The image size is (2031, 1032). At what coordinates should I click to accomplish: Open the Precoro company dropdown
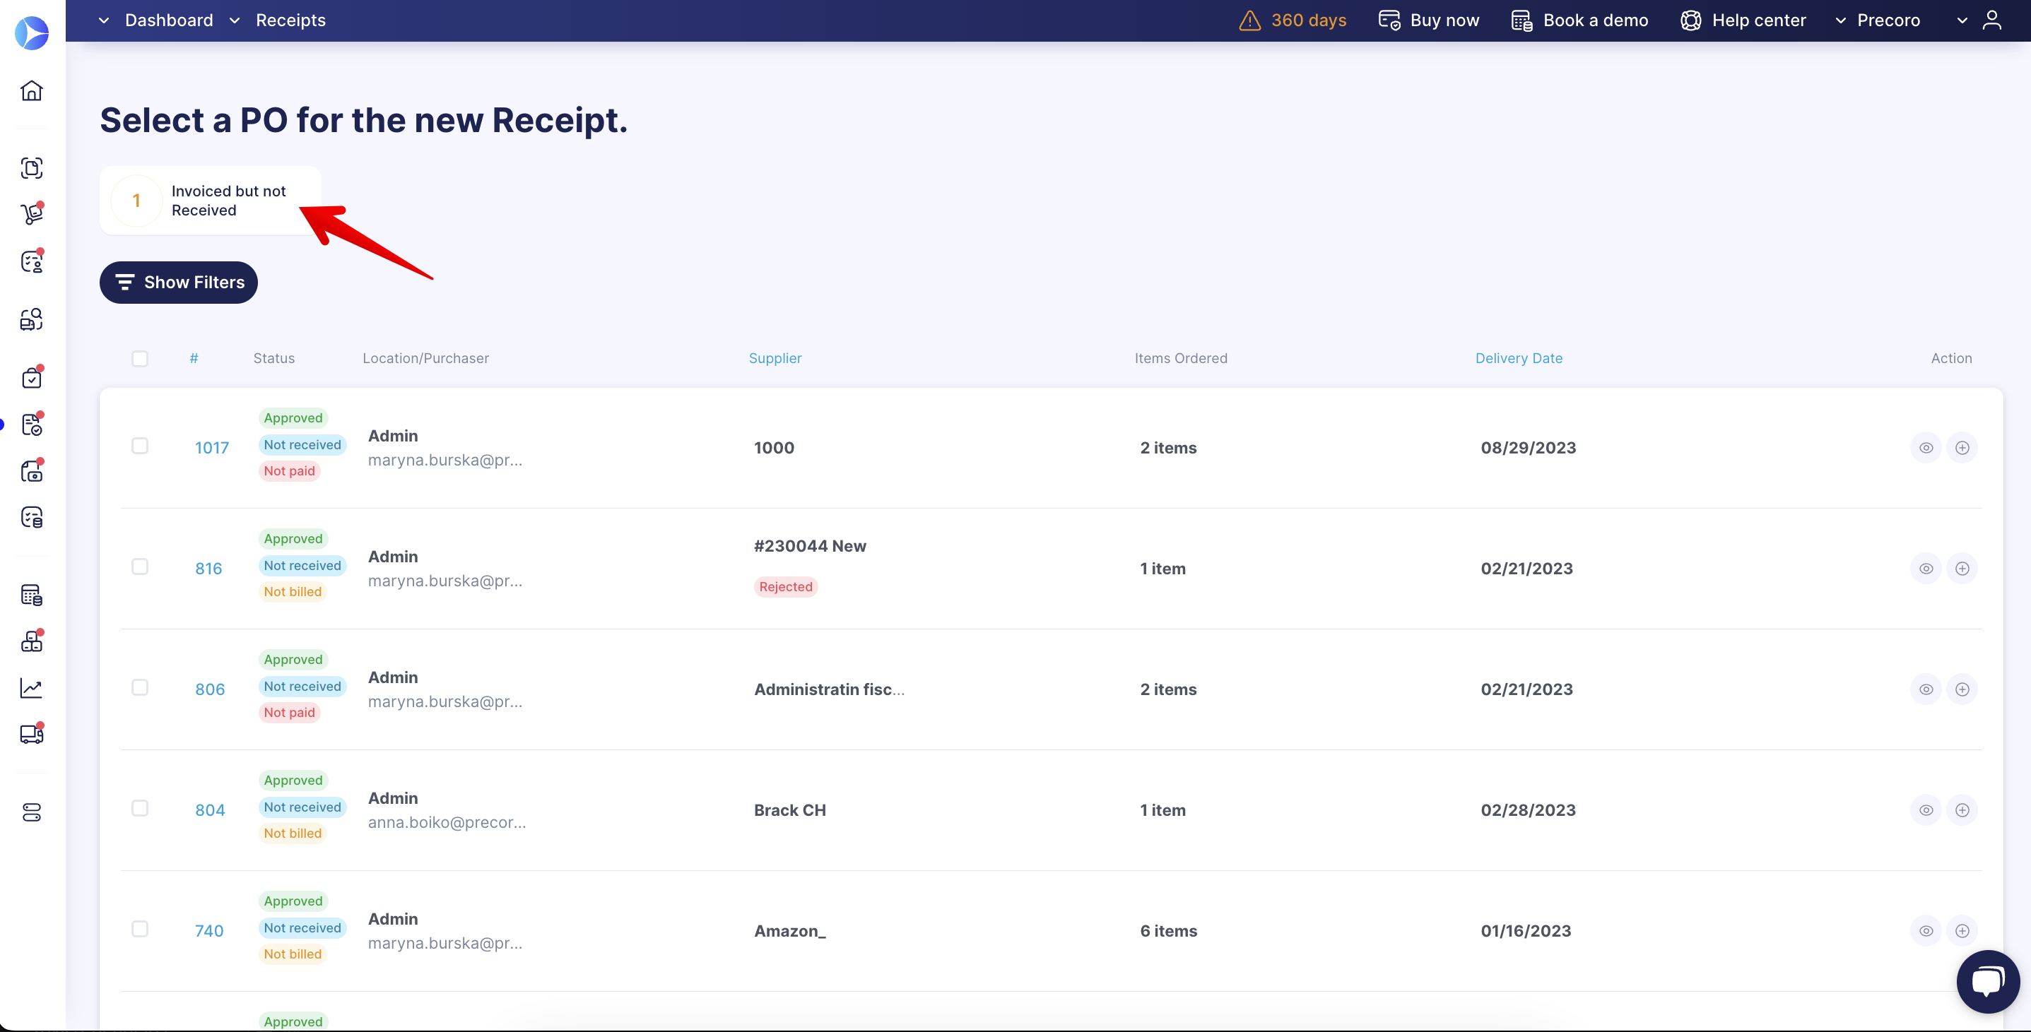click(x=1880, y=20)
